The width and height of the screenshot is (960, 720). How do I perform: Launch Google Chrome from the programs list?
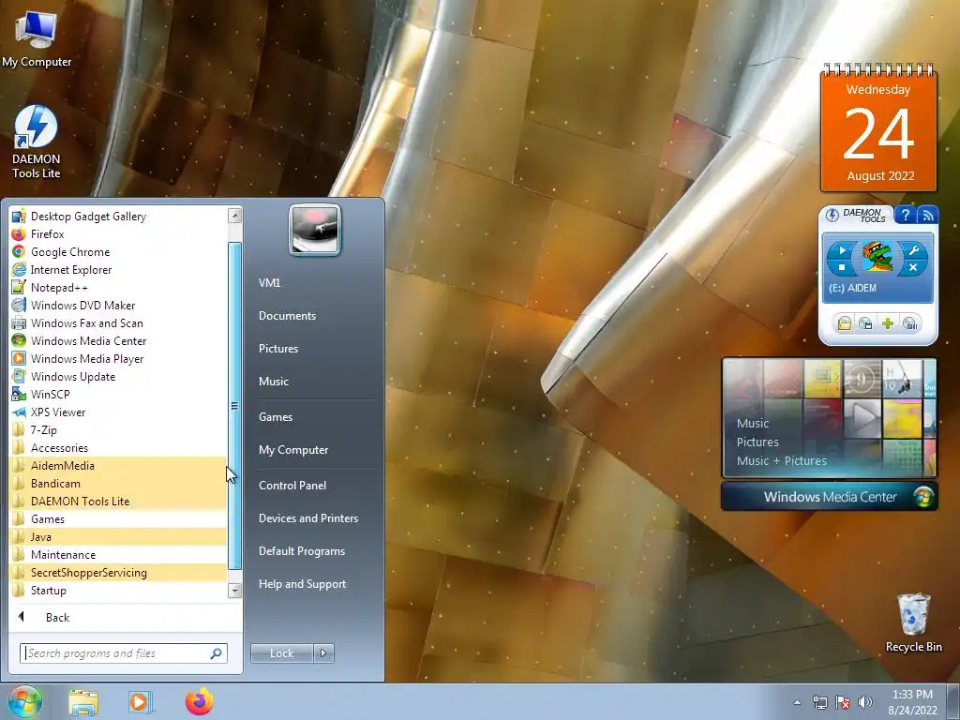coord(117,251)
